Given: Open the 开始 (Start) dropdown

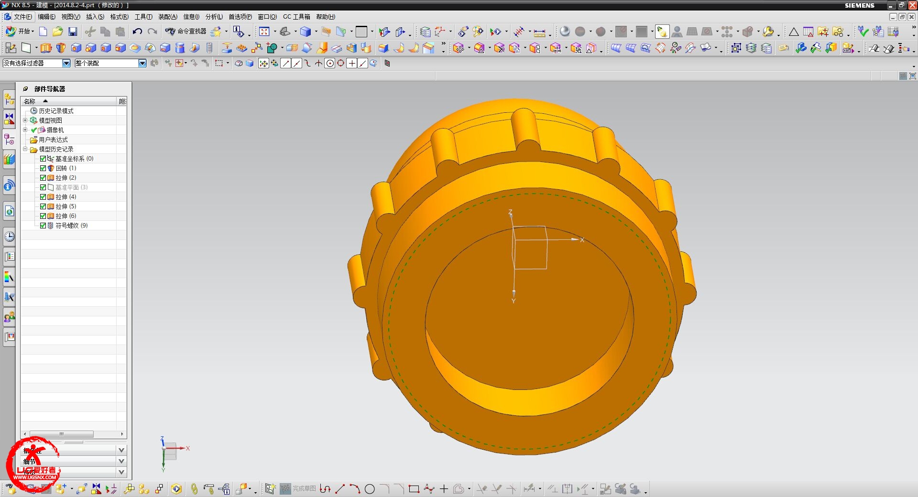Looking at the screenshot, I should pyautogui.click(x=20, y=32).
